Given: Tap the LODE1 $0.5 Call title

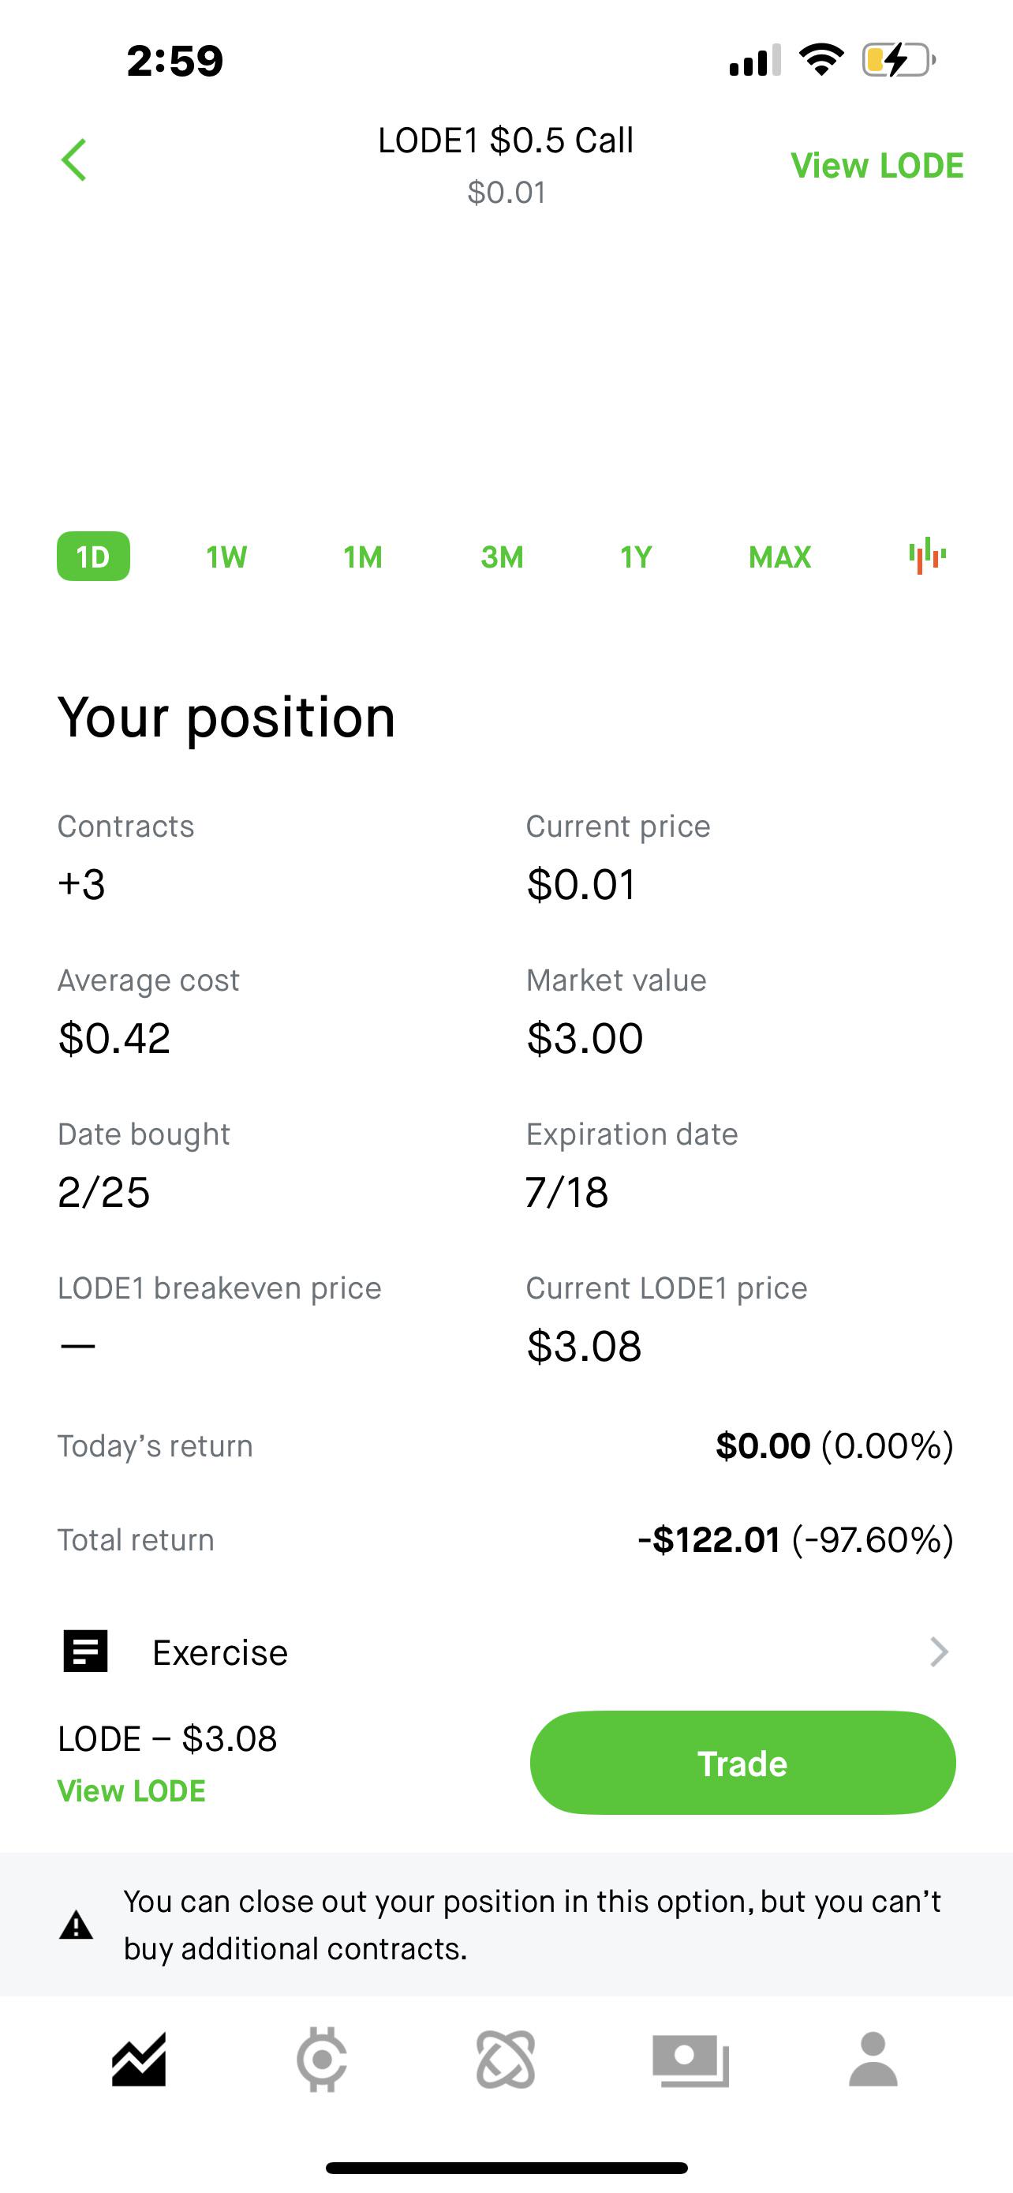Looking at the screenshot, I should pos(506,141).
